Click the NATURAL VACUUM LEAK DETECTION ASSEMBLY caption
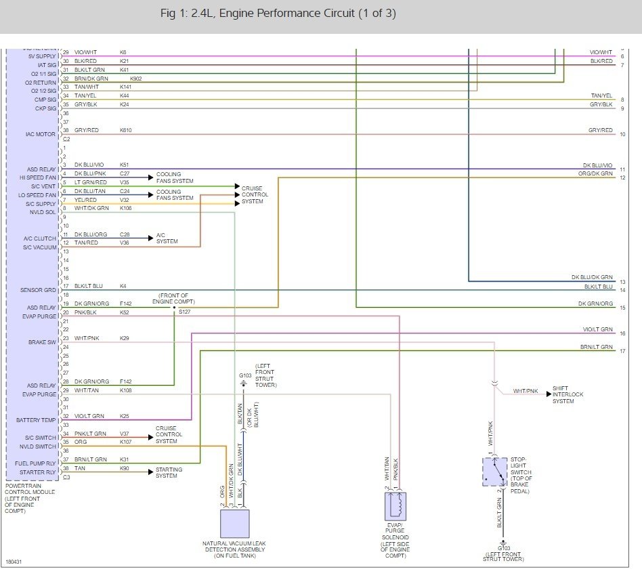The image size is (642, 580). (234, 550)
